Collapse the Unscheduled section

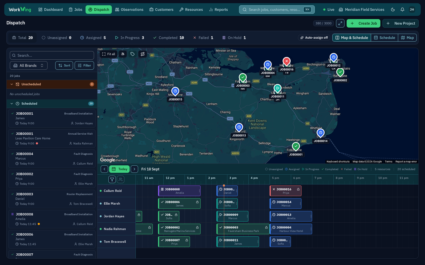coord(52,84)
